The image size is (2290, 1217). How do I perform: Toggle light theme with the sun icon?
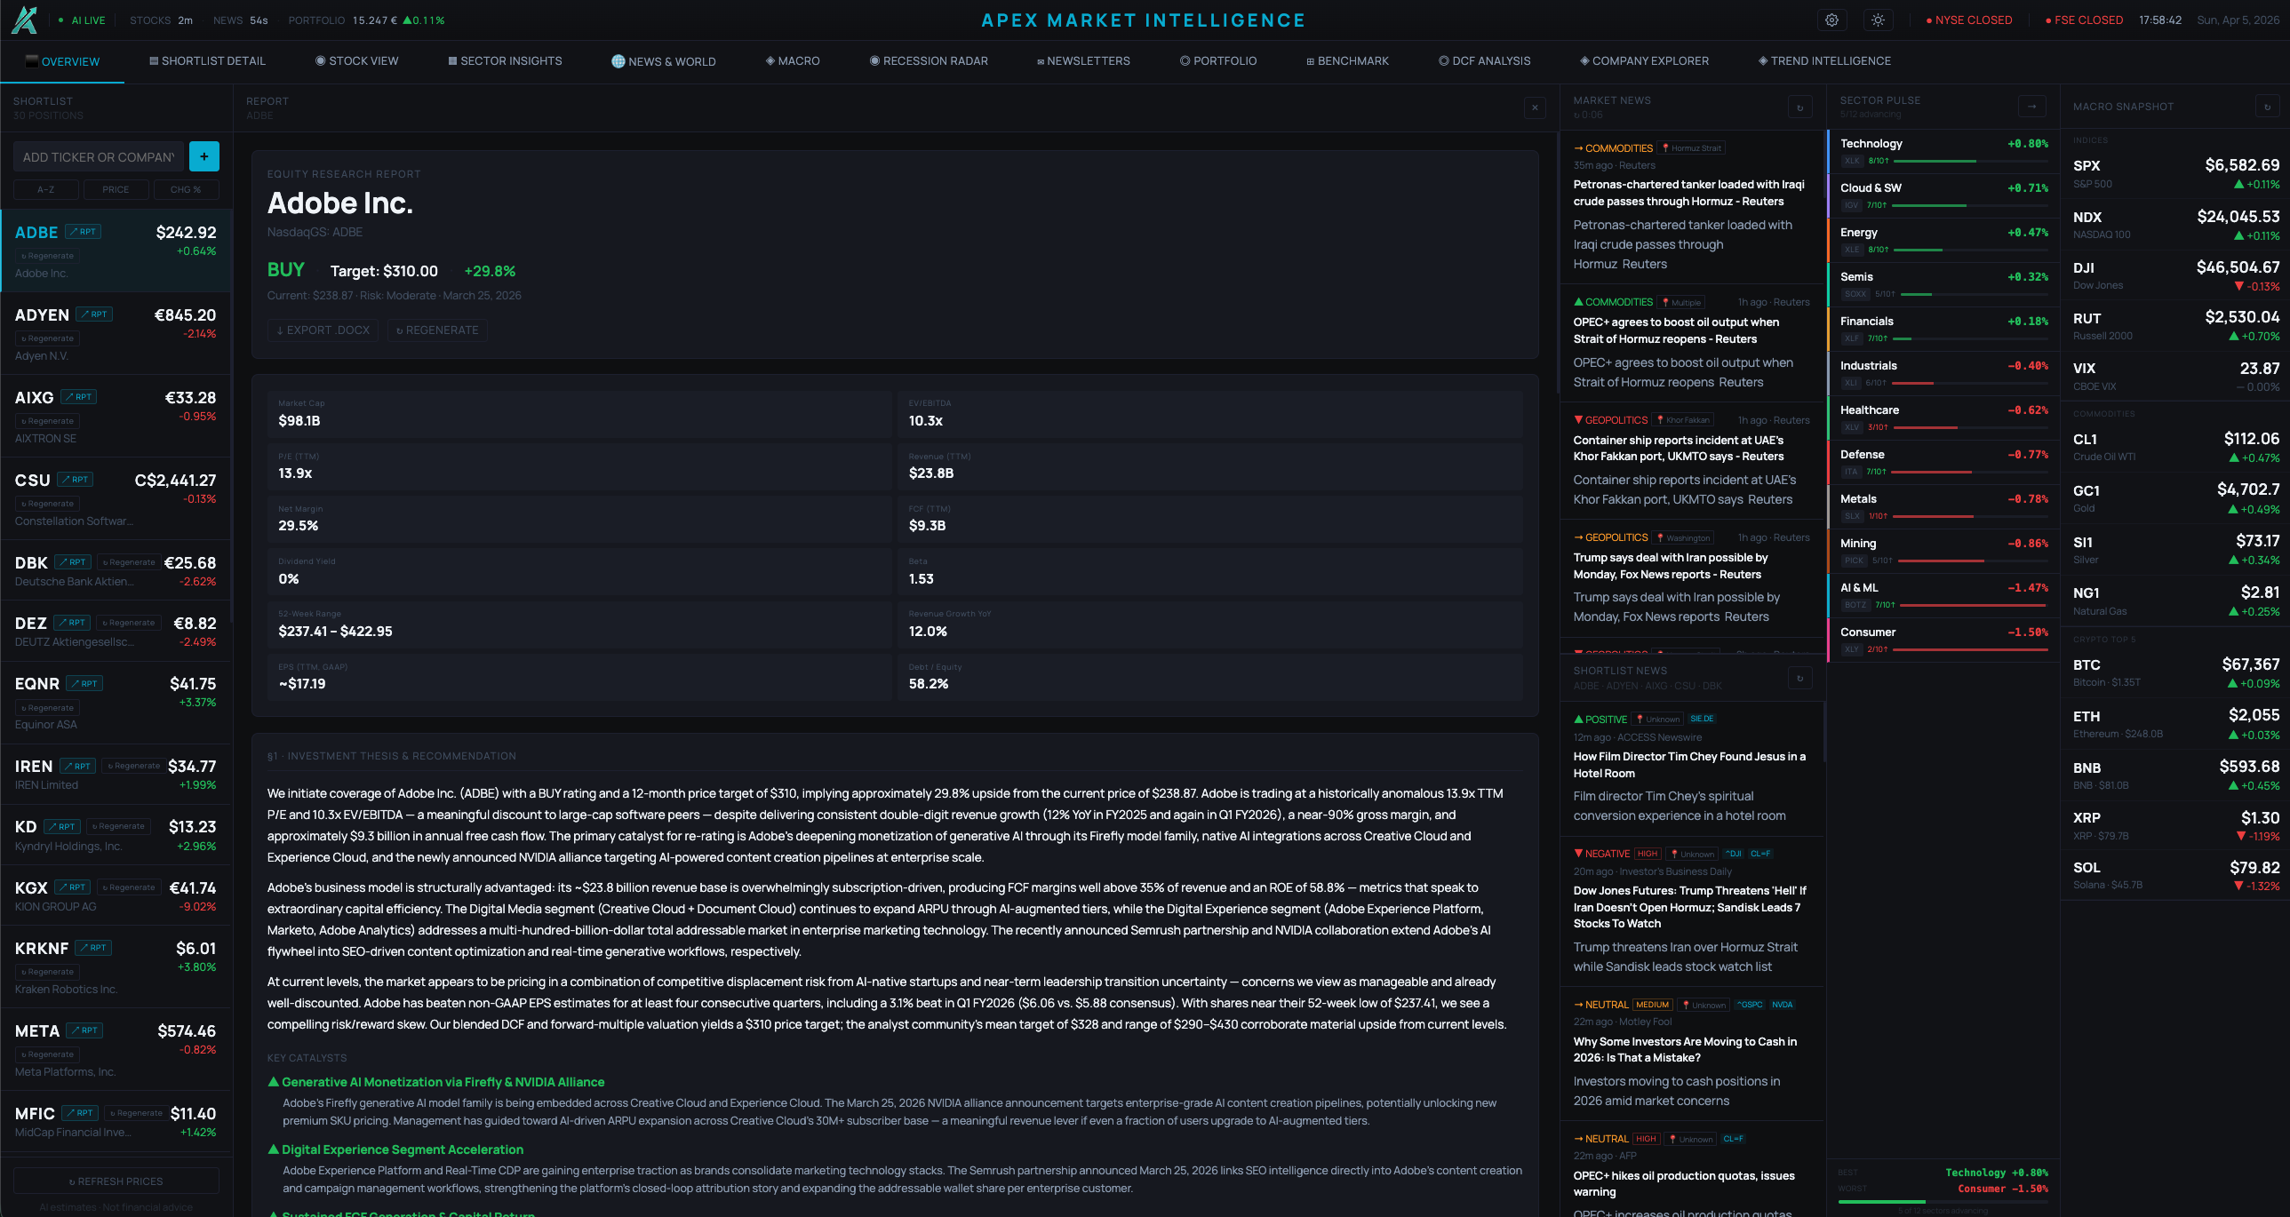(x=1878, y=20)
